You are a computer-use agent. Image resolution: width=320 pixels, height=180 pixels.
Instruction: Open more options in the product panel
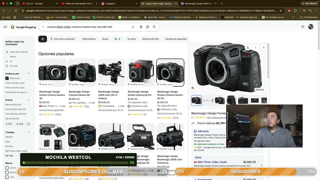click(x=255, y=47)
